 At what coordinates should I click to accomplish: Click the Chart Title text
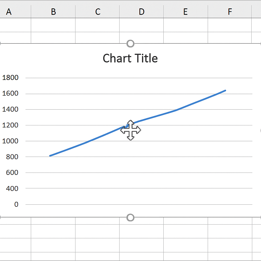[130, 58]
